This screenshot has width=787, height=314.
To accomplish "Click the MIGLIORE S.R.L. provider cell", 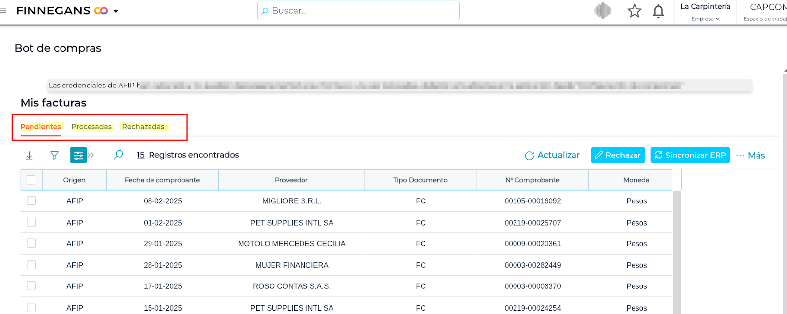I will coord(292,201).
